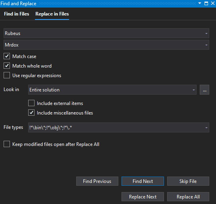Viewport: 216px width, 204px height.
Task: Enable Use regular expressions
Action: click(7, 75)
